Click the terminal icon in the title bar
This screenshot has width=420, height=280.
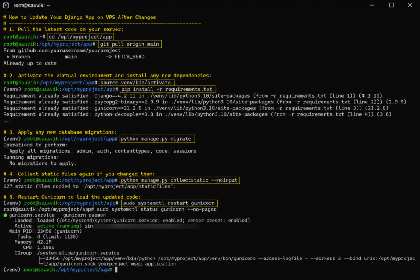coord(6,5)
